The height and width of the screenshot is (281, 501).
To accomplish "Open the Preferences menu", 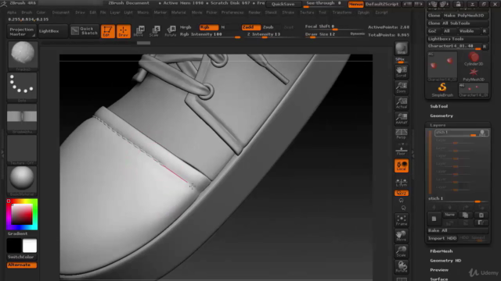I will click(x=232, y=12).
